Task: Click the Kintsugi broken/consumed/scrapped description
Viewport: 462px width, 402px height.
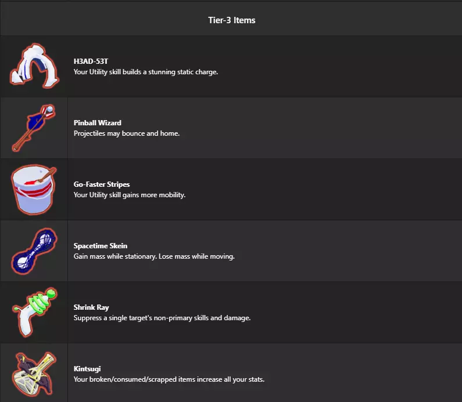Action: (169, 379)
